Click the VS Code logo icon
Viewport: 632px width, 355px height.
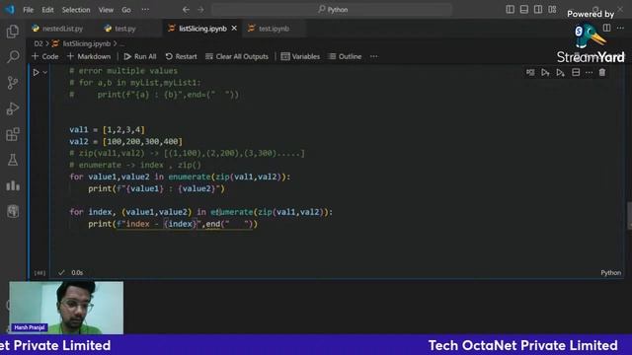click(x=10, y=9)
